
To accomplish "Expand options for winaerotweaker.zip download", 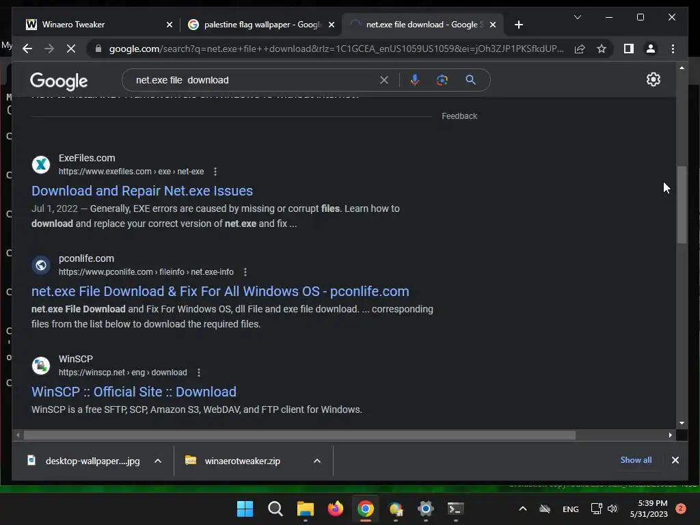I will point(317,461).
